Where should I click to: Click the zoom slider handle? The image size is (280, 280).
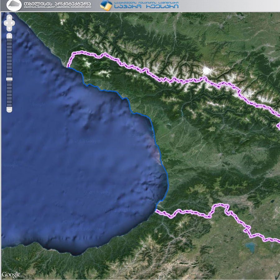[9, 79]
